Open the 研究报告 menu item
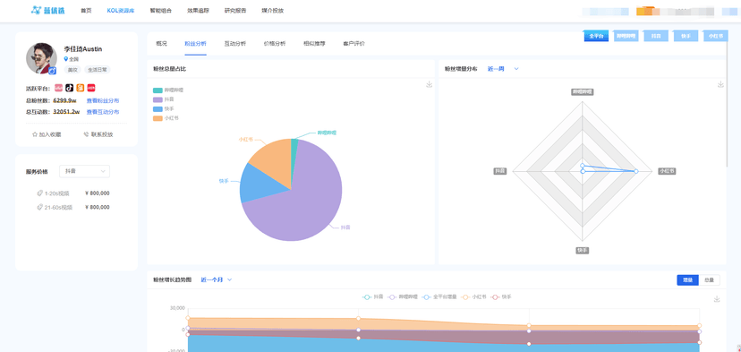 (235, 11)
